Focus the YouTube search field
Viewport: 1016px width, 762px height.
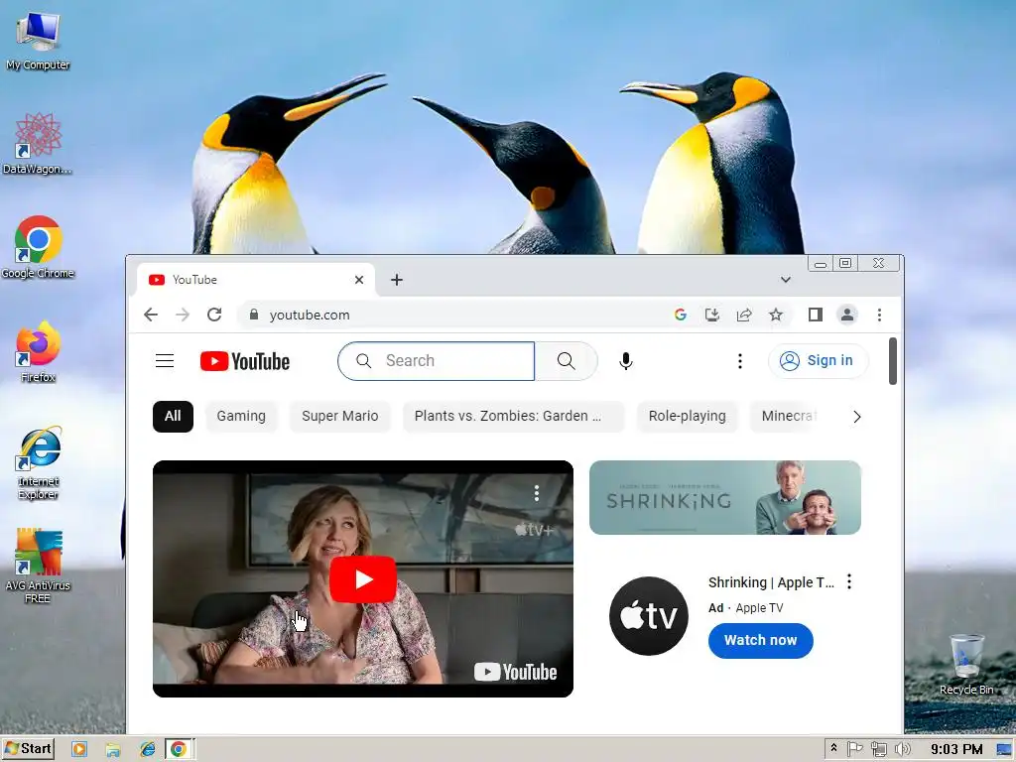click(437, 361)
